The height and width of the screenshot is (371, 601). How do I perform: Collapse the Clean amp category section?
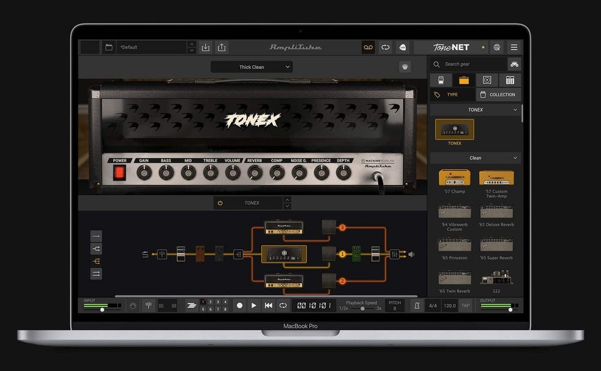[x=515, y=158]
